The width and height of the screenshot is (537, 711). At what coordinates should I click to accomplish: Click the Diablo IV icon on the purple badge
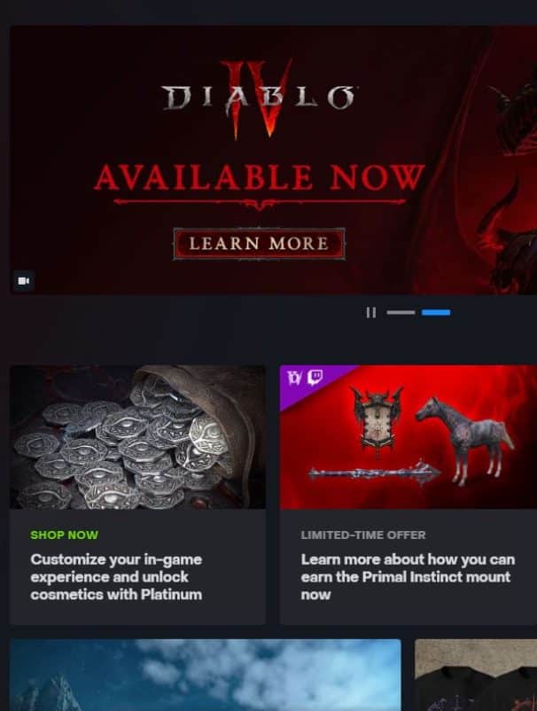pyautogui.click(x=294, y=377)
